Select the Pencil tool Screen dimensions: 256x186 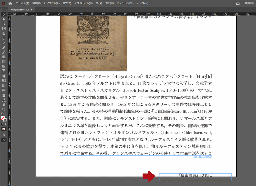(4, 52)
